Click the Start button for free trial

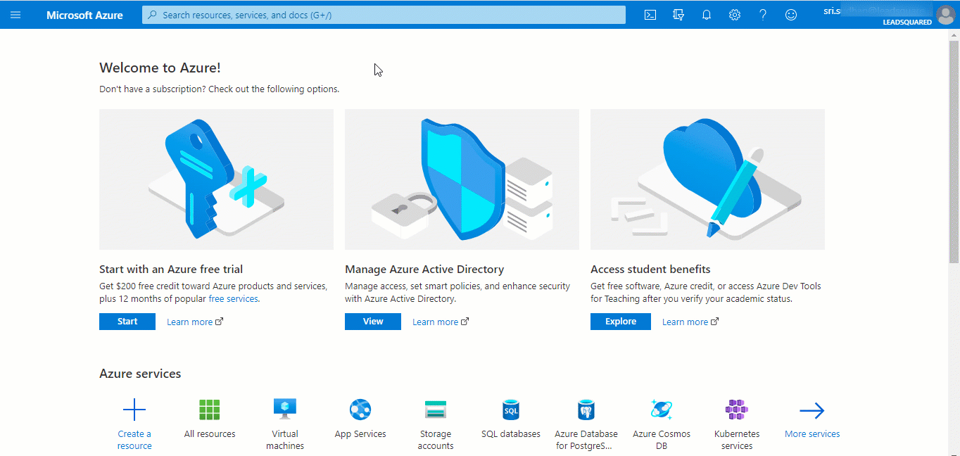point(127,322)
